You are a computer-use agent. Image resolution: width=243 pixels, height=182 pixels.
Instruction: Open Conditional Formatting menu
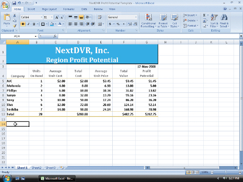pyautogui.click(x=148, y=21)
